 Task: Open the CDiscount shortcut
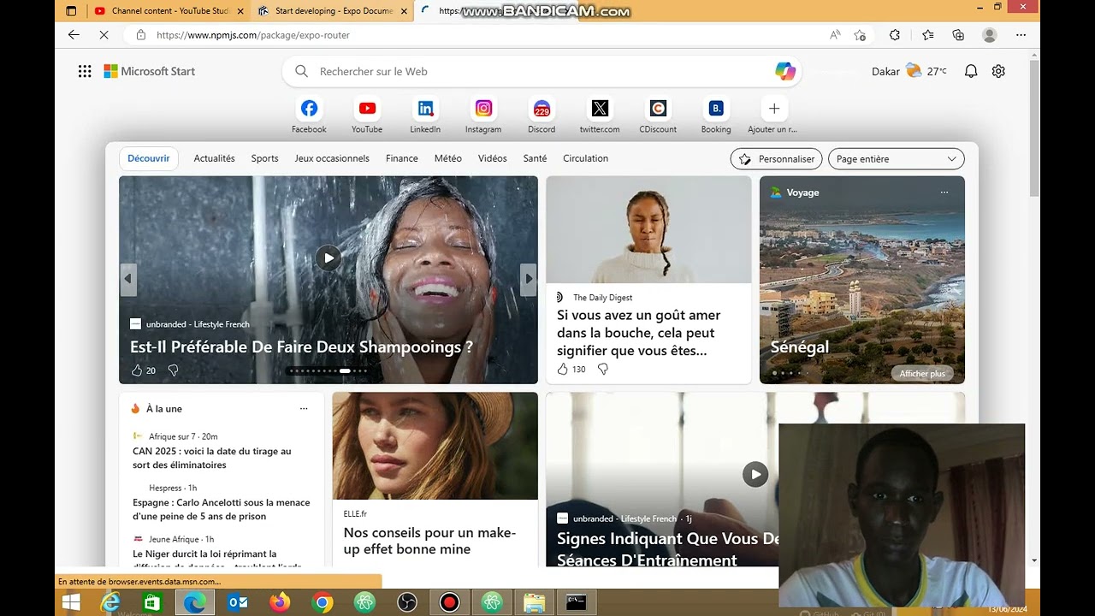[x=658, y=115]
